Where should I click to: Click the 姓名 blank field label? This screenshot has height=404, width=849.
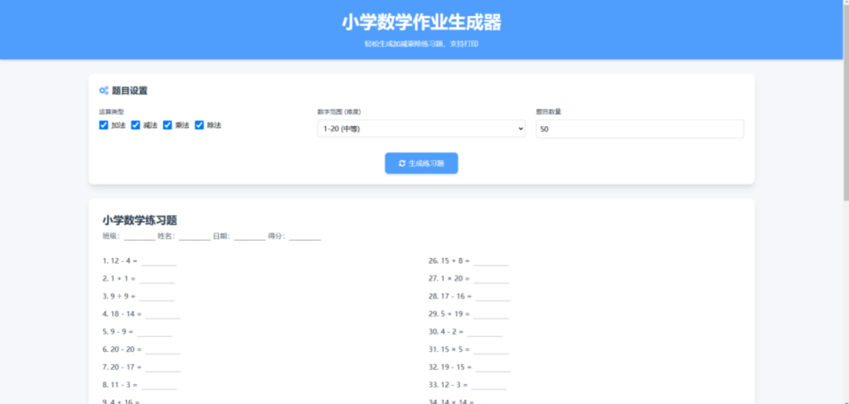coord(166,236)
